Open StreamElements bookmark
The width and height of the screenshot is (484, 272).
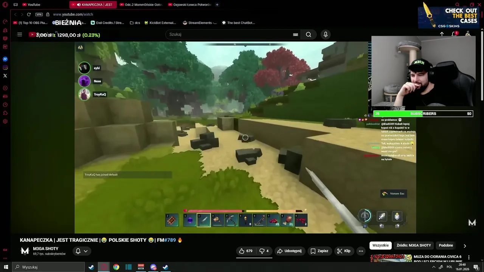(x=200, y=23)
